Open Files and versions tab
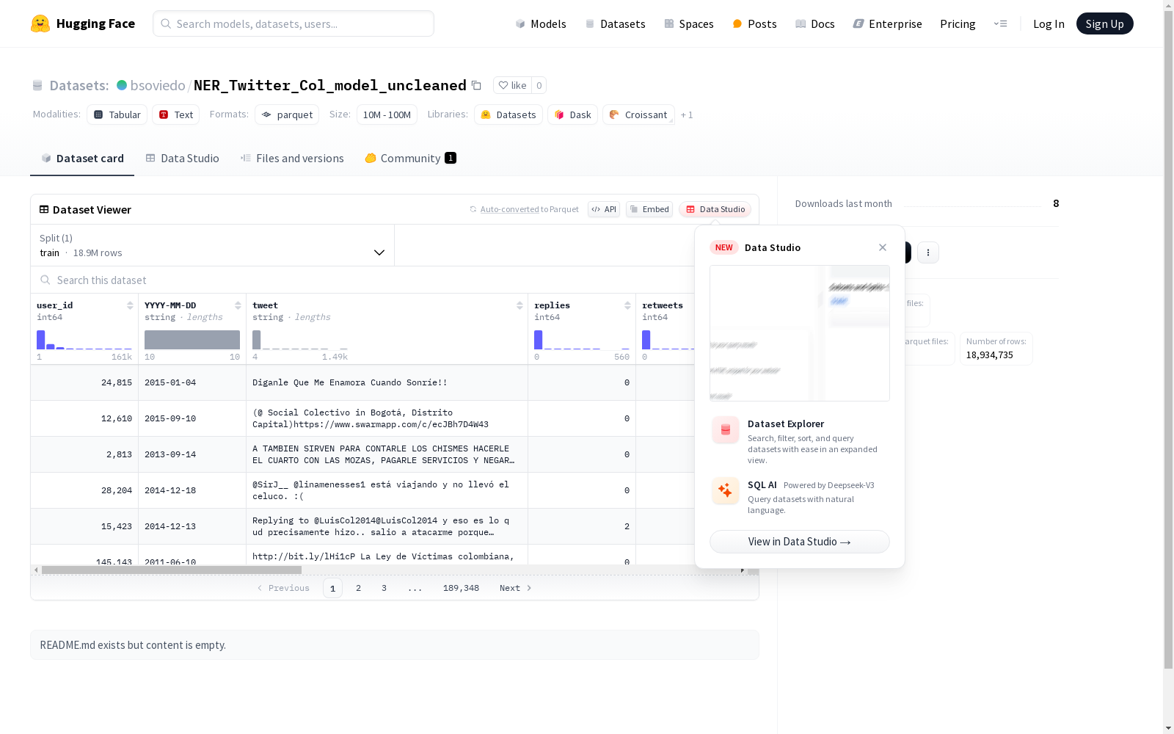 coord(292,159)
